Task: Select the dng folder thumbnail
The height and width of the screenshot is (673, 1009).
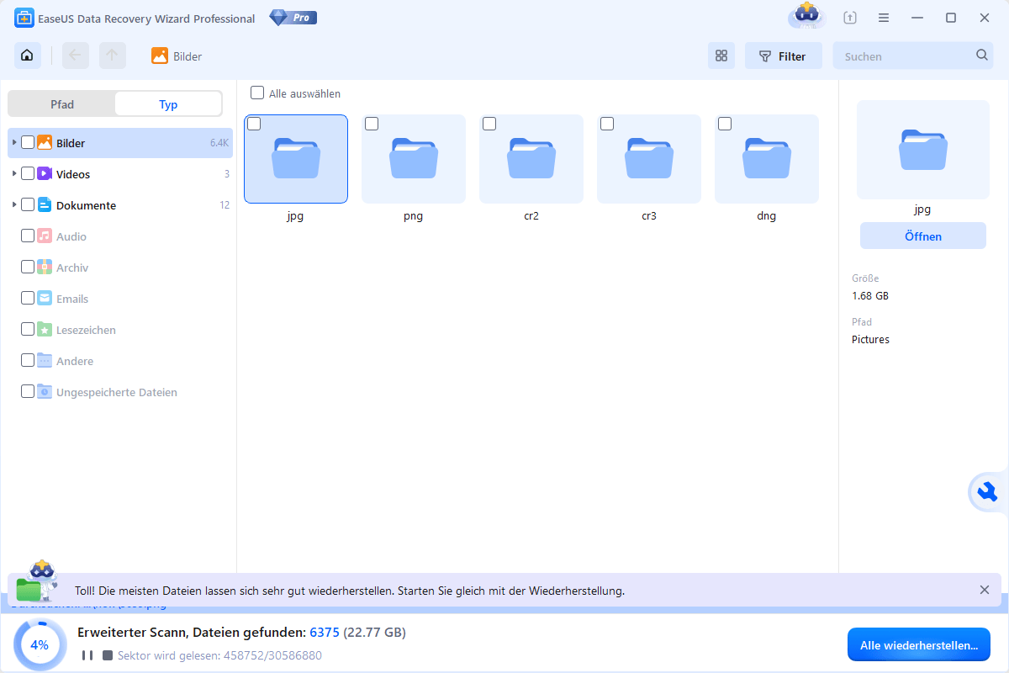Action: point(767,159)
